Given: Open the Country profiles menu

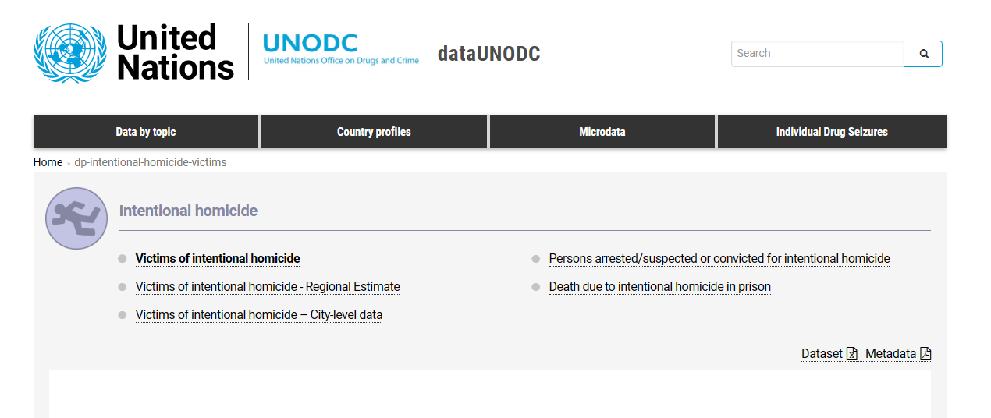Looking at the screenshot, I should (x=374, y=132).
